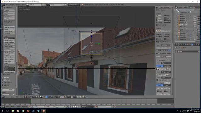Open the Extrude dropdown
This screenshot has height=113, width=201.
[x=9, y=38]
